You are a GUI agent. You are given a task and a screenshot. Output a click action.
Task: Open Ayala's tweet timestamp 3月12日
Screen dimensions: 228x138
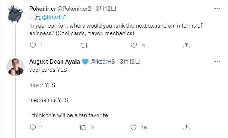pyautogui.click(x=130, y=62)
